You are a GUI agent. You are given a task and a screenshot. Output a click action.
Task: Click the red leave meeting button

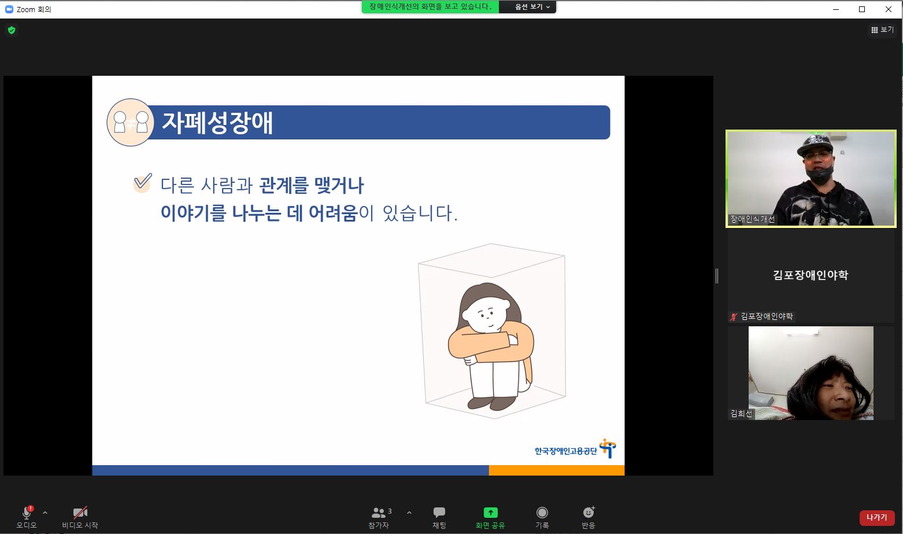(x=877, y=518)
